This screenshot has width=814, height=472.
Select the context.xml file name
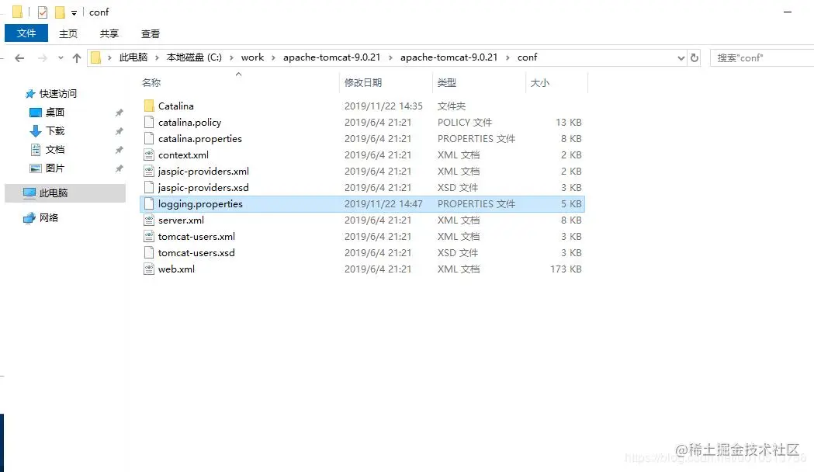click(183, 154)
